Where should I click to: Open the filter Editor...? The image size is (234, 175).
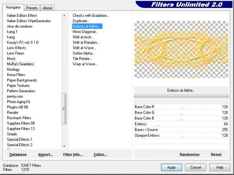point(100,154)
